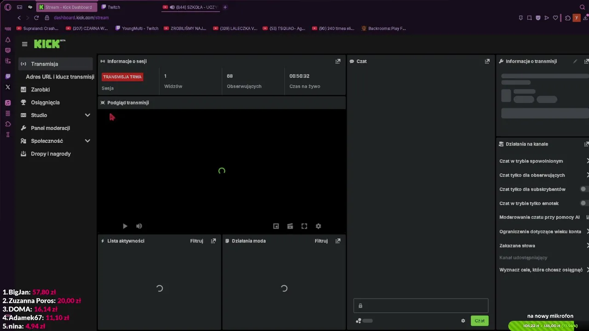
Task: Open Adres URL i klucz transmisji
Action: point(60,77)
